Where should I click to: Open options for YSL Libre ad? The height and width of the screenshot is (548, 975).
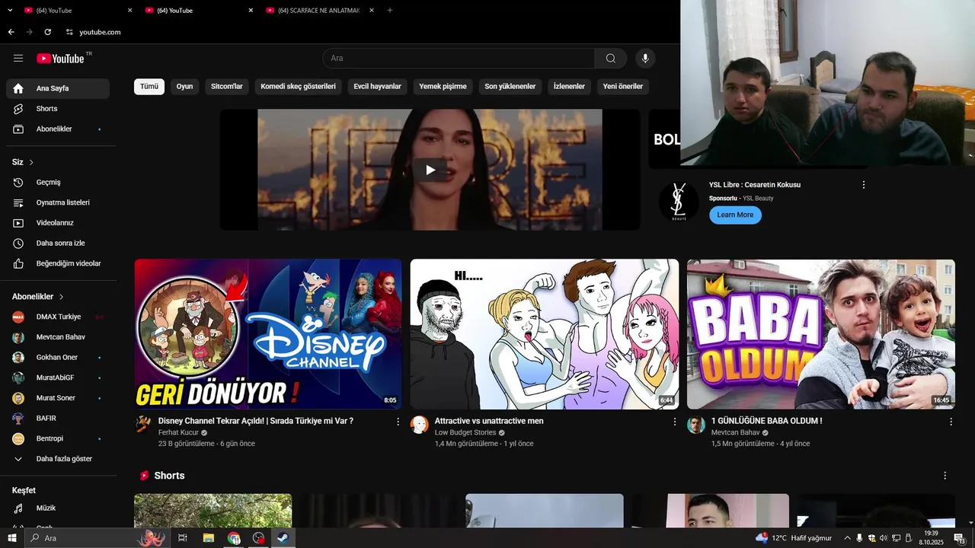[x=863, y=185]
